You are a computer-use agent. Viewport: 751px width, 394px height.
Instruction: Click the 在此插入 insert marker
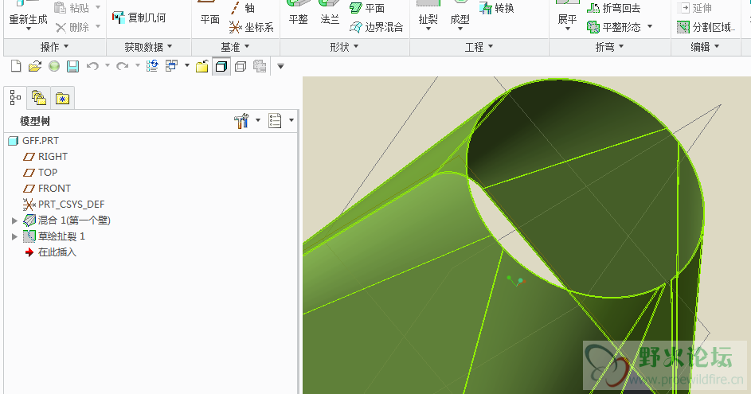pos(50,252)
